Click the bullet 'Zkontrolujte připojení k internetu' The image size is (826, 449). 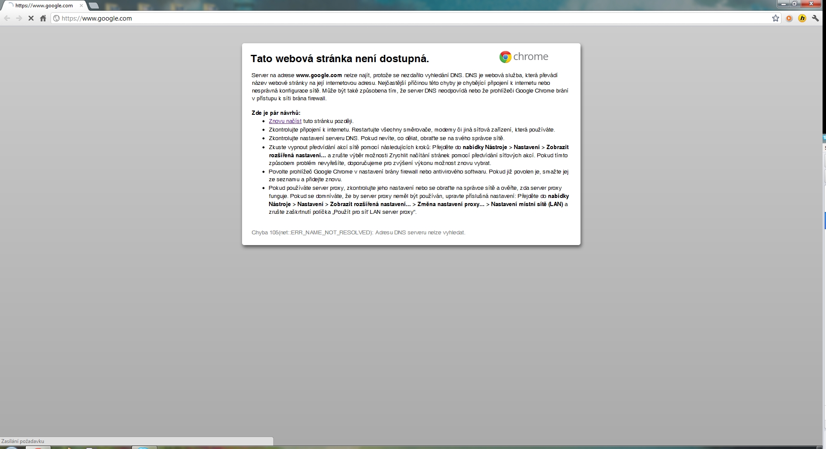[x=412, y=130]
